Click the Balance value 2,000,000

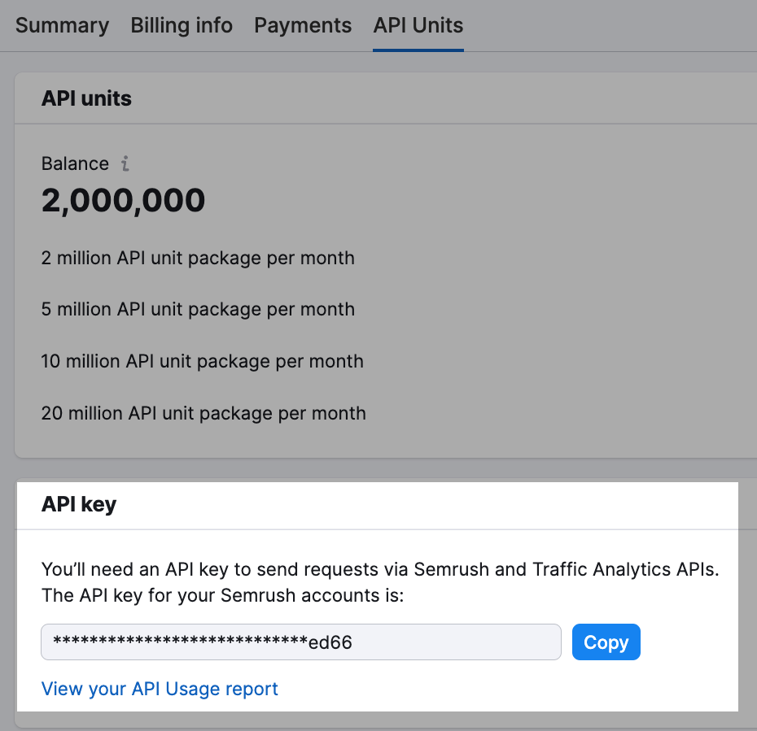tap(123, 200)
